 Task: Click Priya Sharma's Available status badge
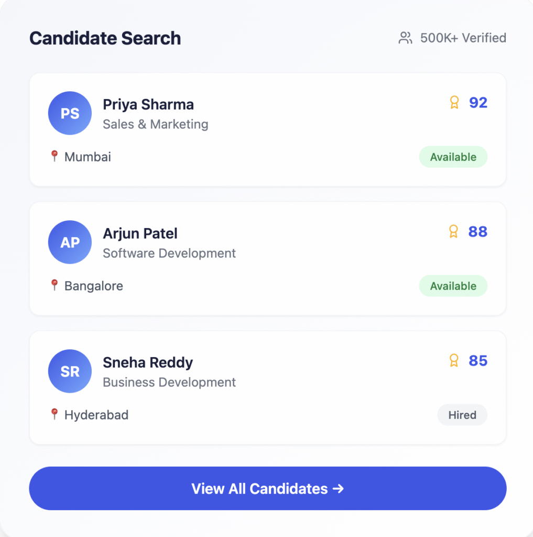click(453, 157)
